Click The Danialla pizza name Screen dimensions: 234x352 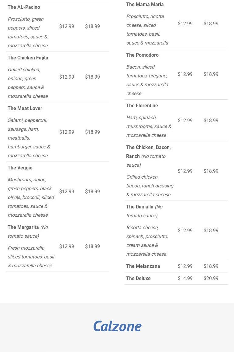[x=140, y=207]
